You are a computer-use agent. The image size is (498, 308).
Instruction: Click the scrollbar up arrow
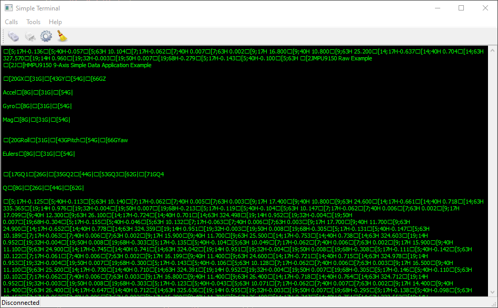pyautogui.click(x=492, y=50)
